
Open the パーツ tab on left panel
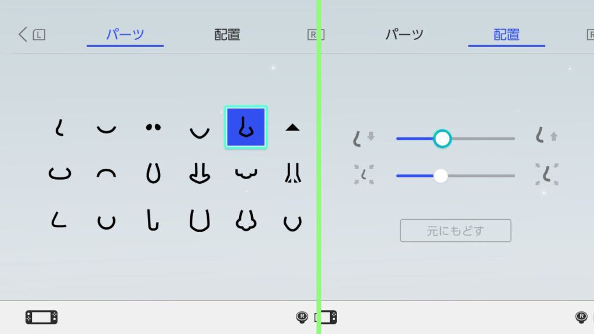pyautogui.click(x=125, y=34)
